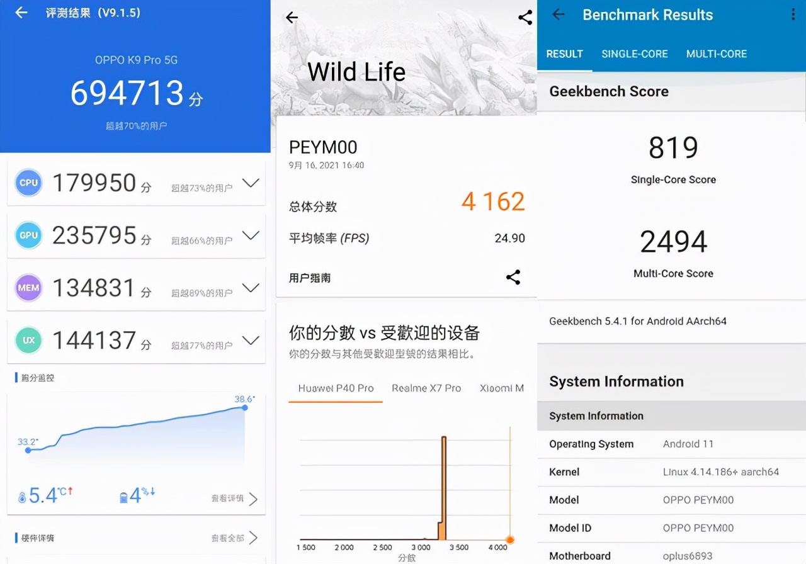Go back from Geekbench Benchmark Results

coord(558,14)
